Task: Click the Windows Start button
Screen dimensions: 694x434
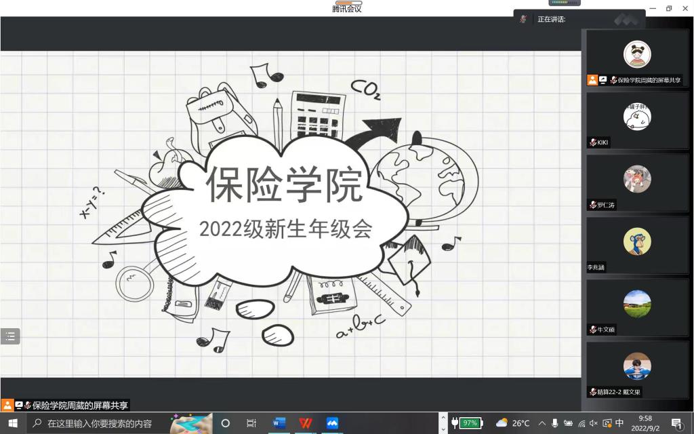Action: pos(13,423)
